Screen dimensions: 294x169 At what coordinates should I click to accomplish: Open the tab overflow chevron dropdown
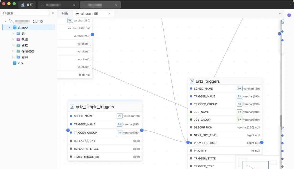tap(280, 14)
